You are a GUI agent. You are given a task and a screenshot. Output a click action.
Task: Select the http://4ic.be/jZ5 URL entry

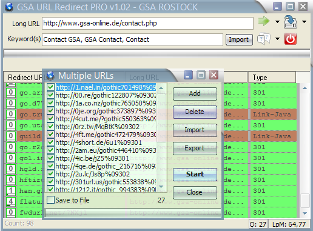pos(92,158)
